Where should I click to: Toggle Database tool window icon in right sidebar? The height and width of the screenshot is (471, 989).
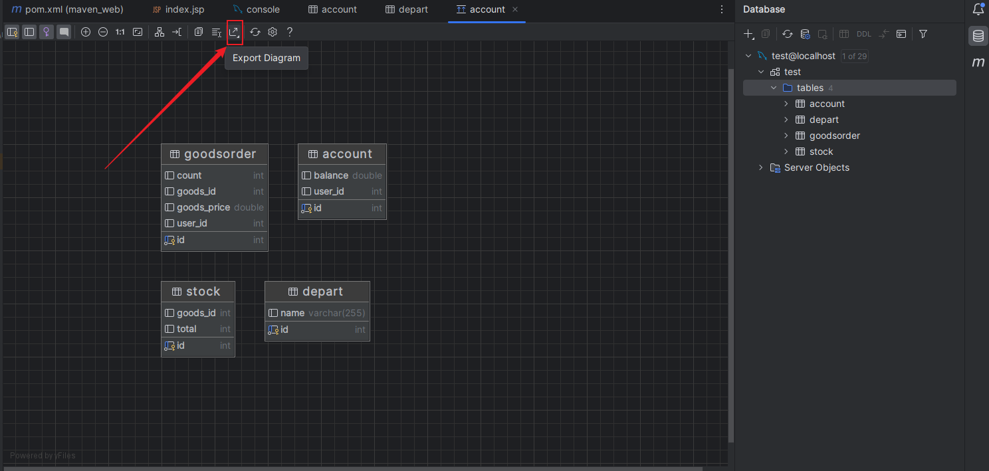[x=978, y=36]
